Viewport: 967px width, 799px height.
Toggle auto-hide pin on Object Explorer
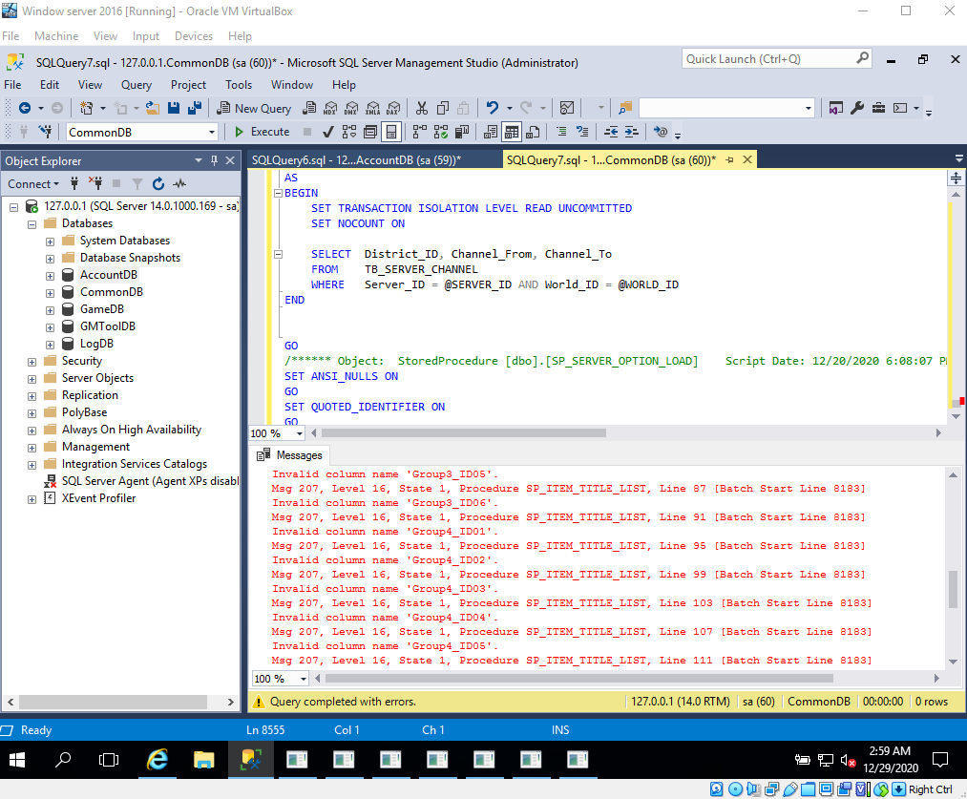(214, 160)
